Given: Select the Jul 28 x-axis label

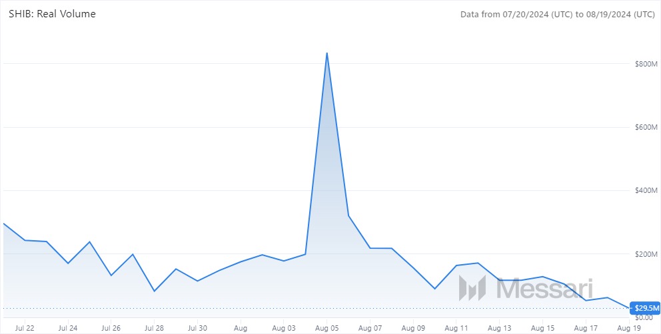Looking at the screenshot, I should click(154, 328).
